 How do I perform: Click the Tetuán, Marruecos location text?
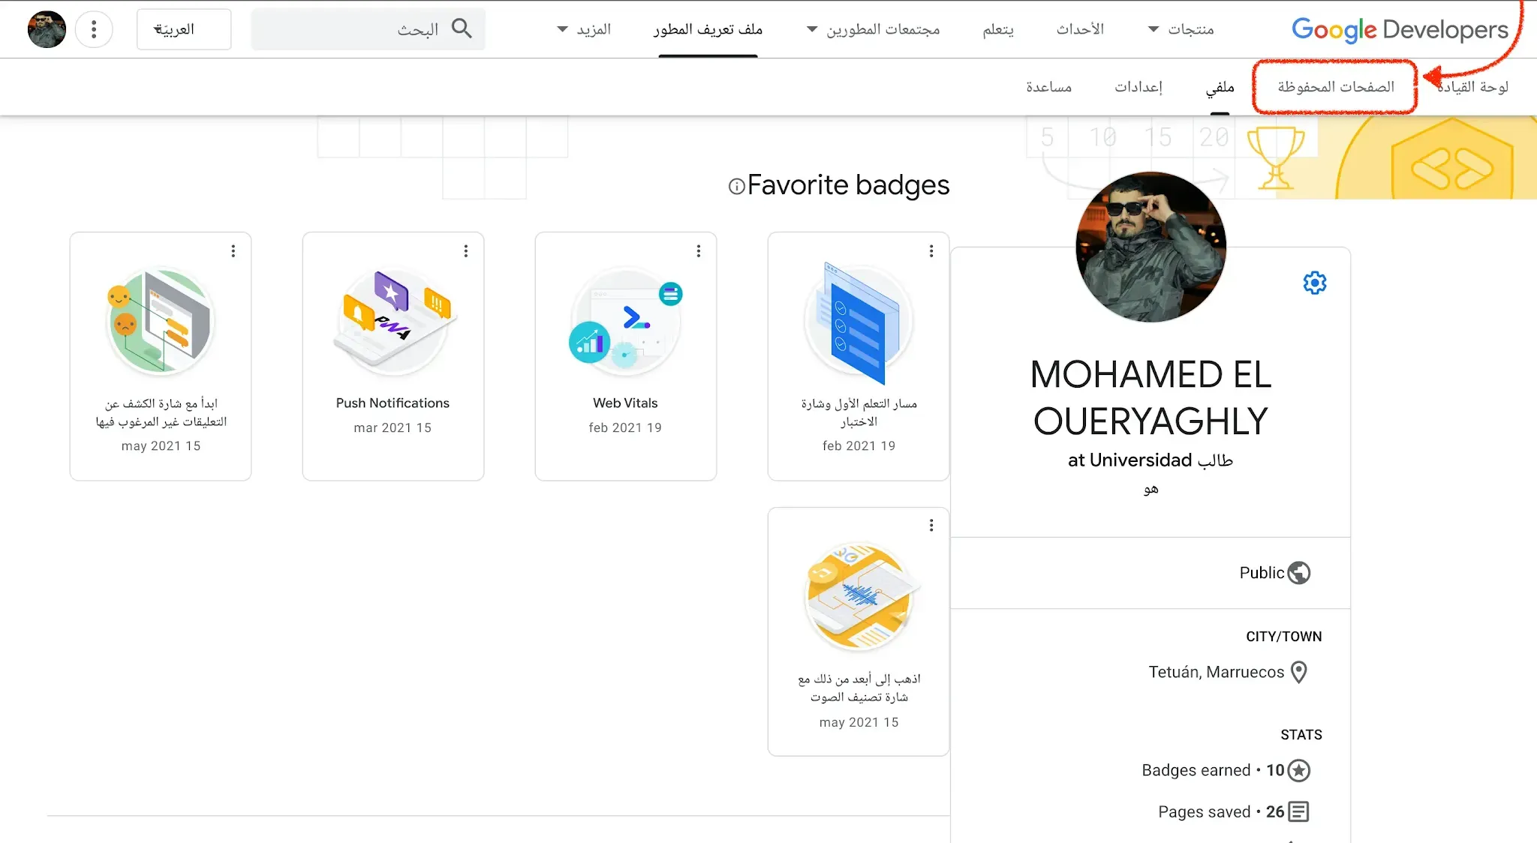click(x=1217, y=672)
